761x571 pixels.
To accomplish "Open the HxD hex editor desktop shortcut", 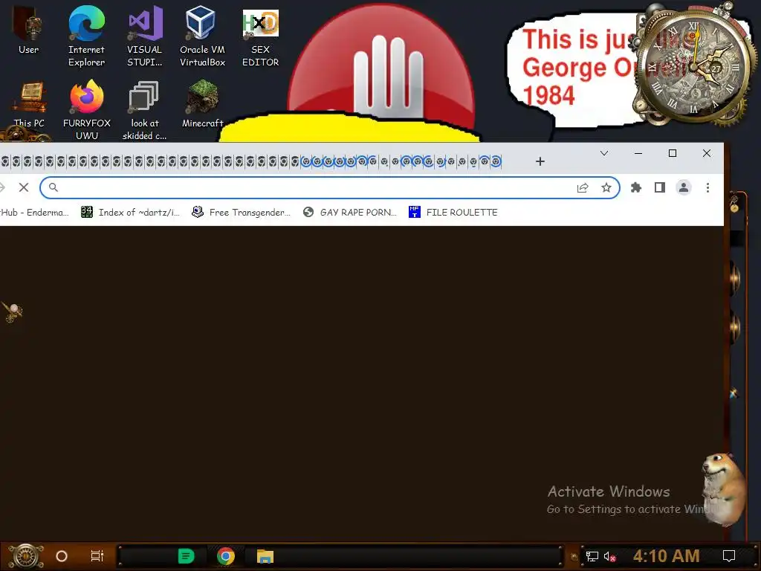I will click(x=261, y=36).
